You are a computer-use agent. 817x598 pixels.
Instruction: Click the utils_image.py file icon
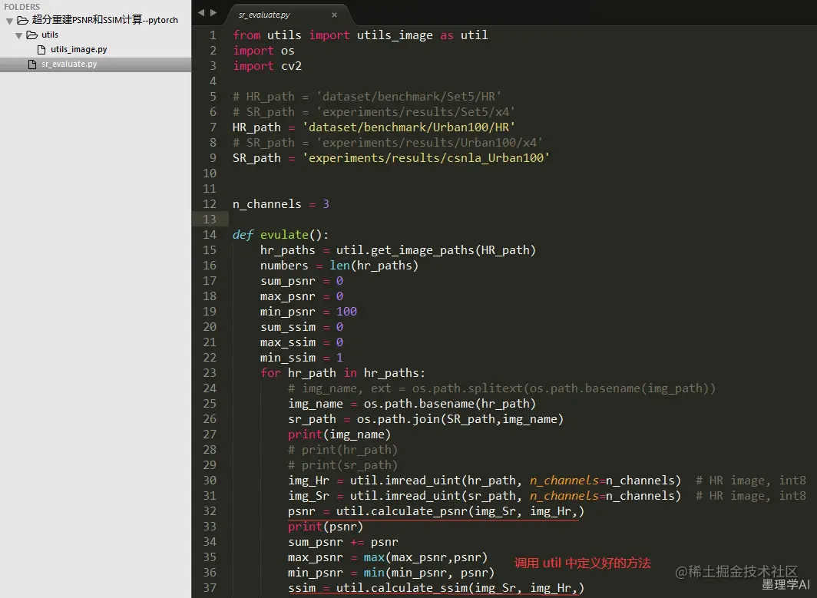point(41,49)
